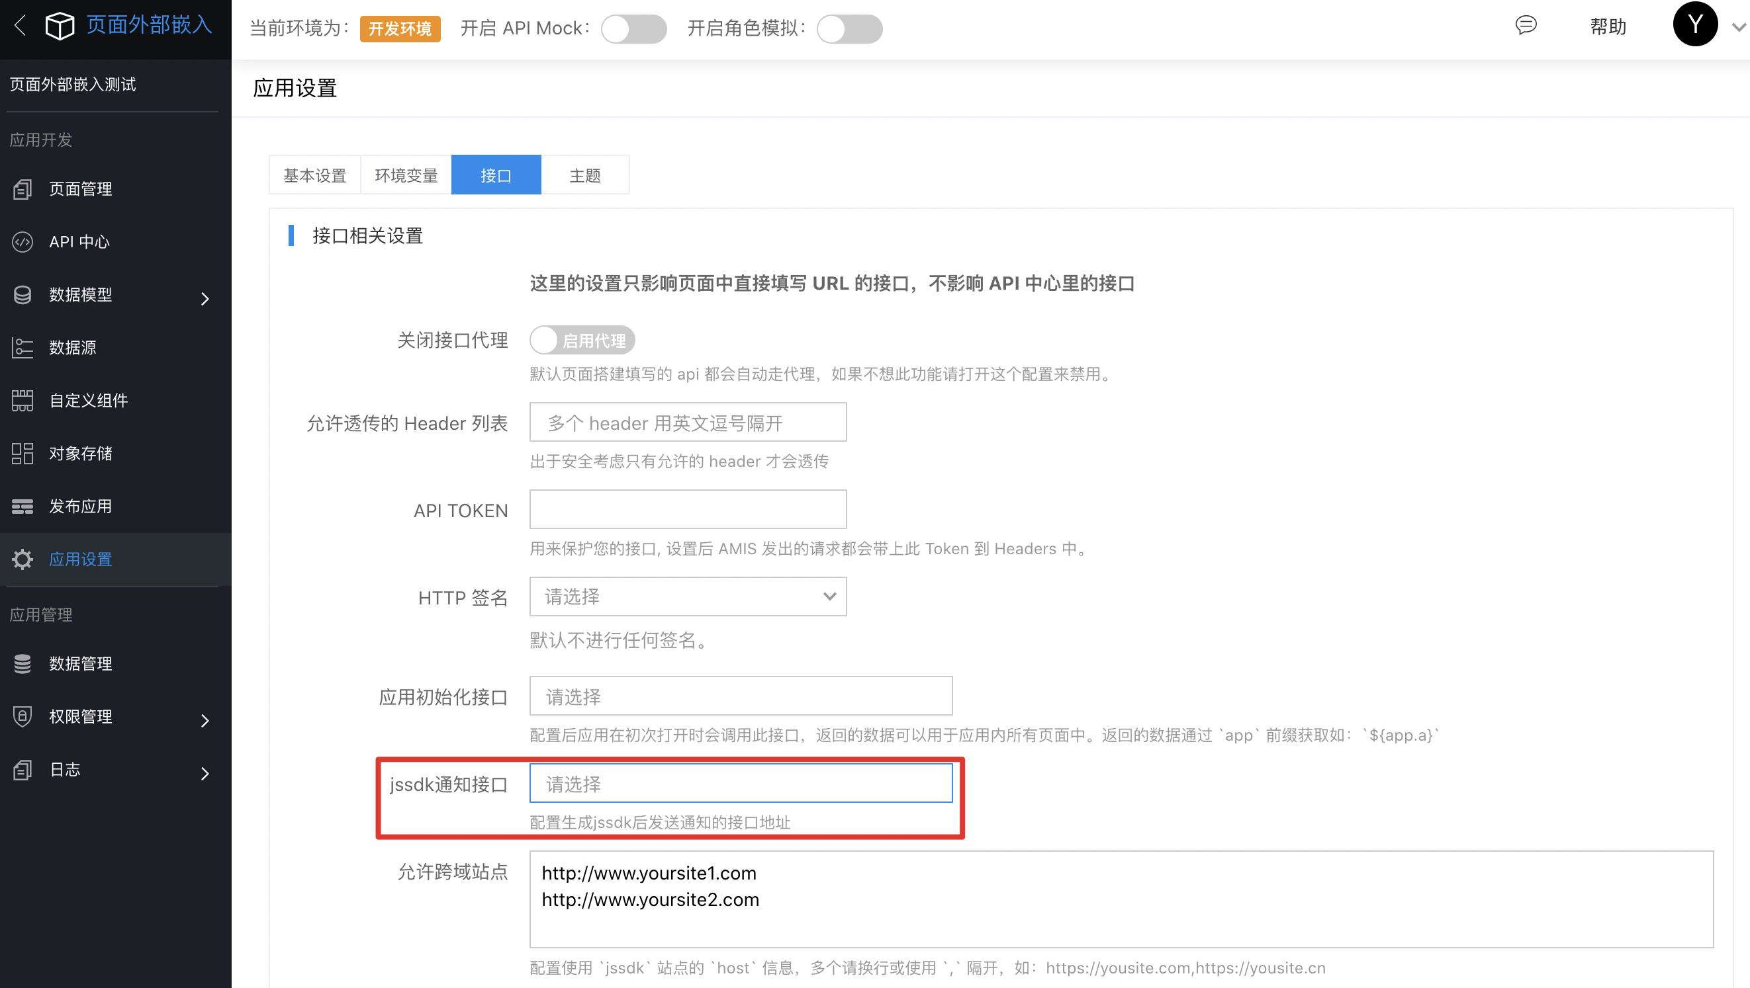Screen dimensions: 1750x988
Task: Open the jssdk通知接口 select box
Action: pos(741,784)
